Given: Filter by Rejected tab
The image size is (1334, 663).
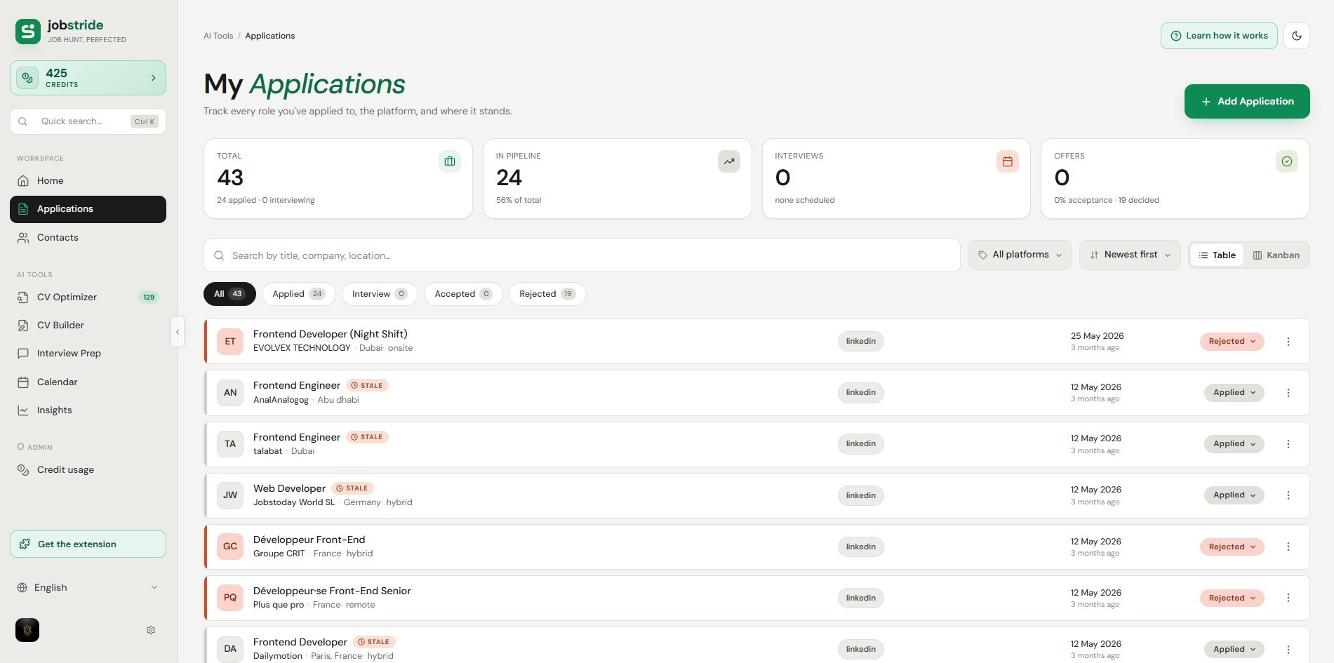Looking at the screenshot, I should tap(547, 294).
